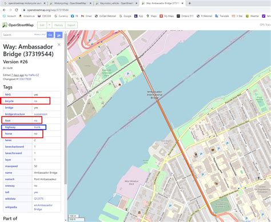Open the Weather bookmark

coord(252,16)
